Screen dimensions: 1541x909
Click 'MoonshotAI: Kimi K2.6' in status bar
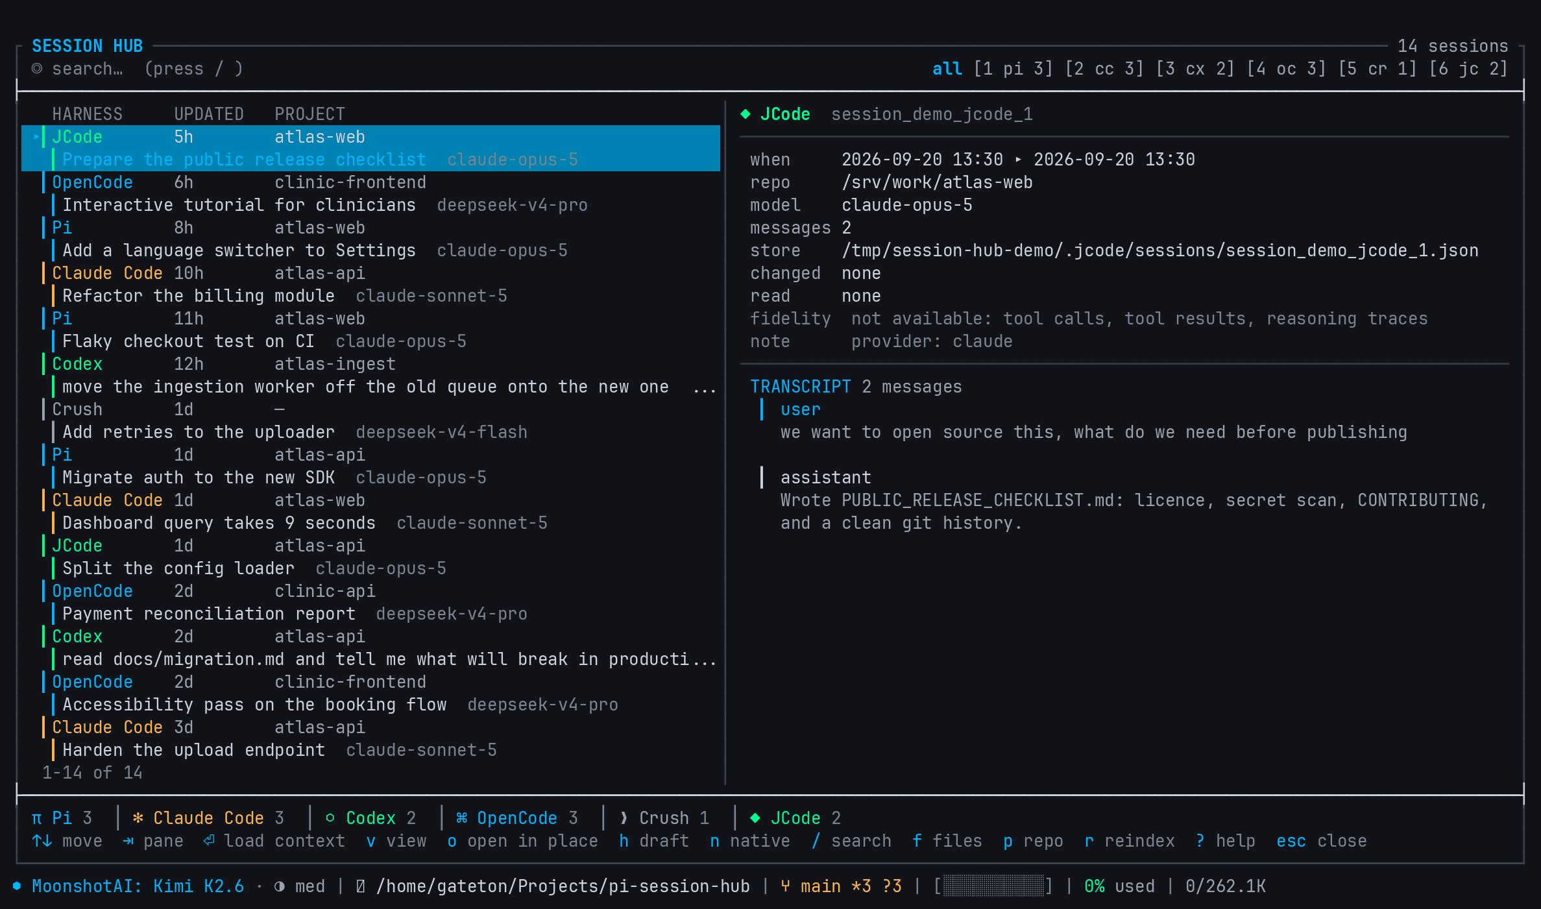pos(138,886)
